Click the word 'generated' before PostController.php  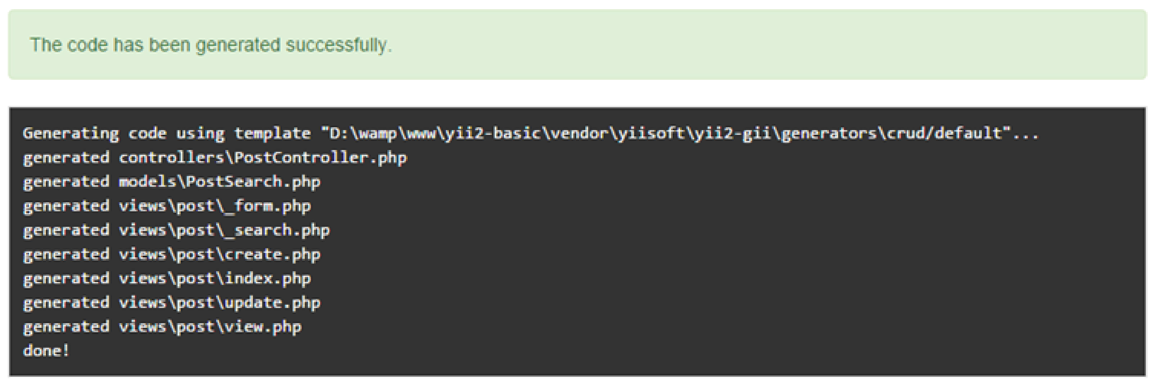(x=66, y=158)
